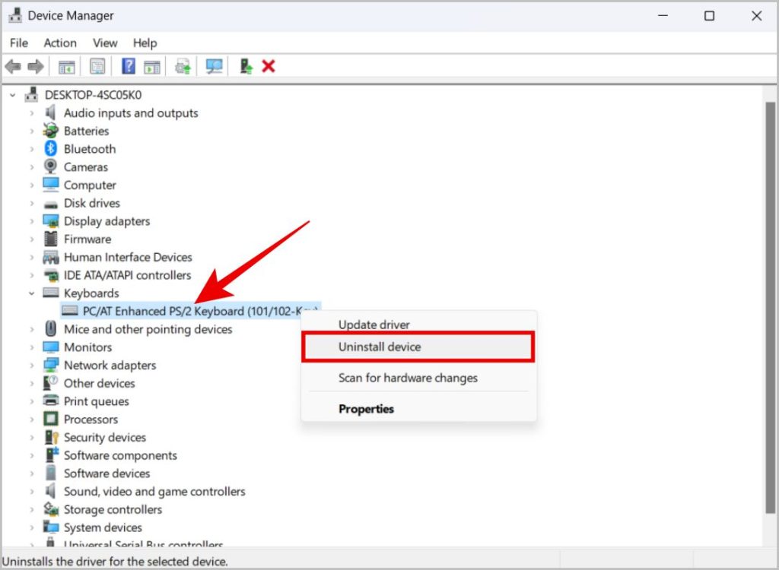Screen dimensions: 779x570
Task: Select the System devices label
Action: point(103,527)
